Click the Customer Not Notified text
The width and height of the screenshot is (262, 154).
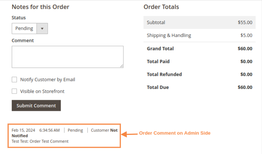click(x=104, y=130)
